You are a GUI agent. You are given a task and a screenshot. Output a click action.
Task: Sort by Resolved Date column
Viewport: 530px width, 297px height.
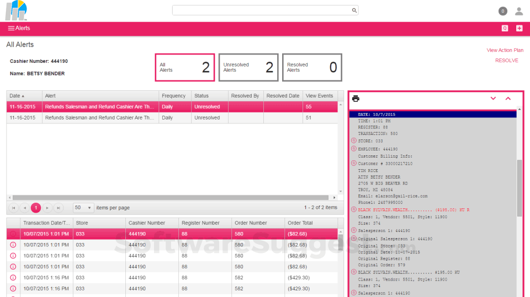coord(283,96)
